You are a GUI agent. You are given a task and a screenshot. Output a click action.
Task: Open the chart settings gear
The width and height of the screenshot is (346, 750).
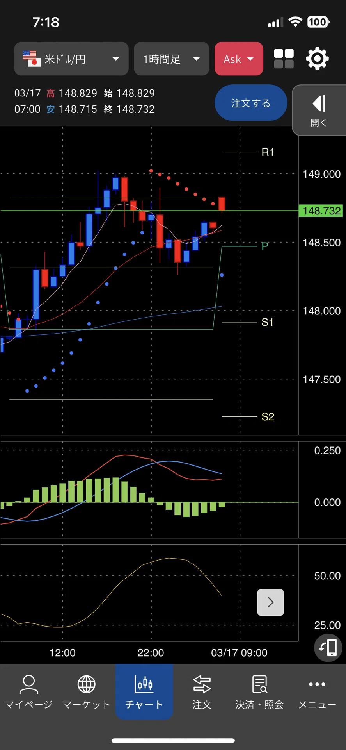click(x=317, y=59)
